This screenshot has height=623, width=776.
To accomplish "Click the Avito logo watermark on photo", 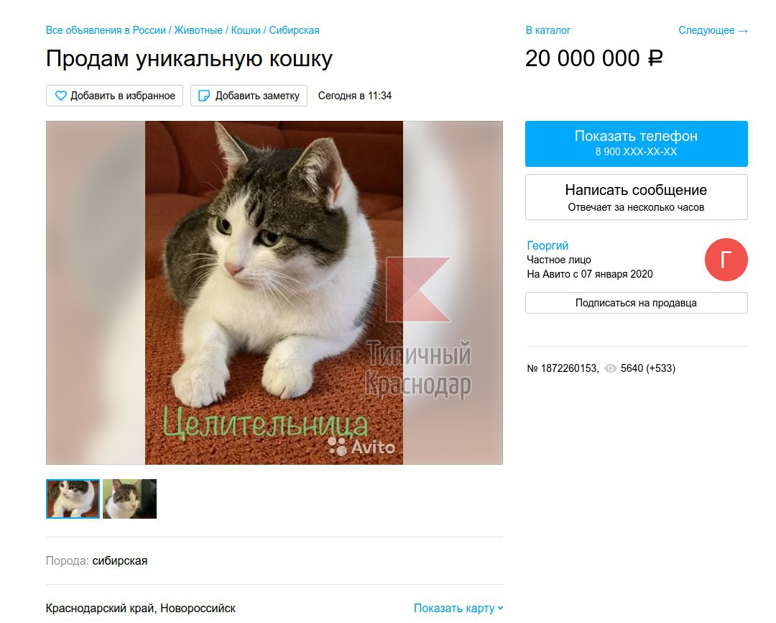I will 361,446.
